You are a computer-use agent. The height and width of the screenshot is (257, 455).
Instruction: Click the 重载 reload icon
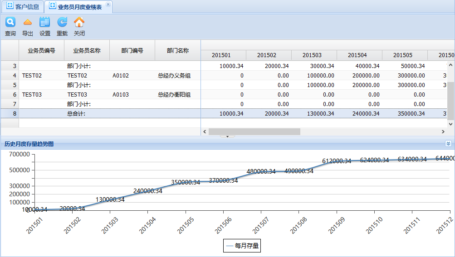click(62, 22)
